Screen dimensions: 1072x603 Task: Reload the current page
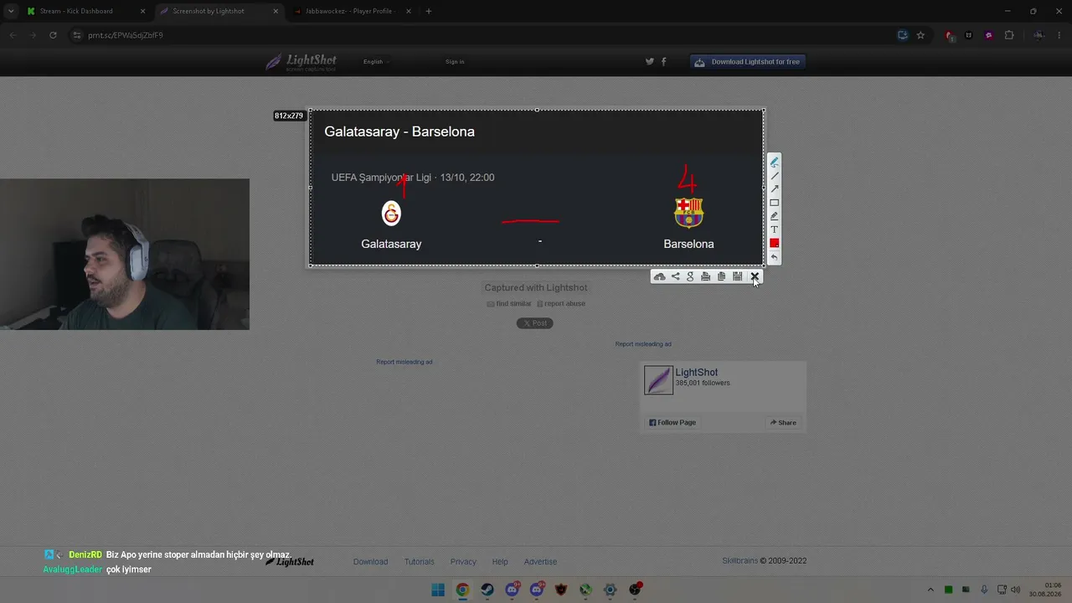tap(53, 35)
